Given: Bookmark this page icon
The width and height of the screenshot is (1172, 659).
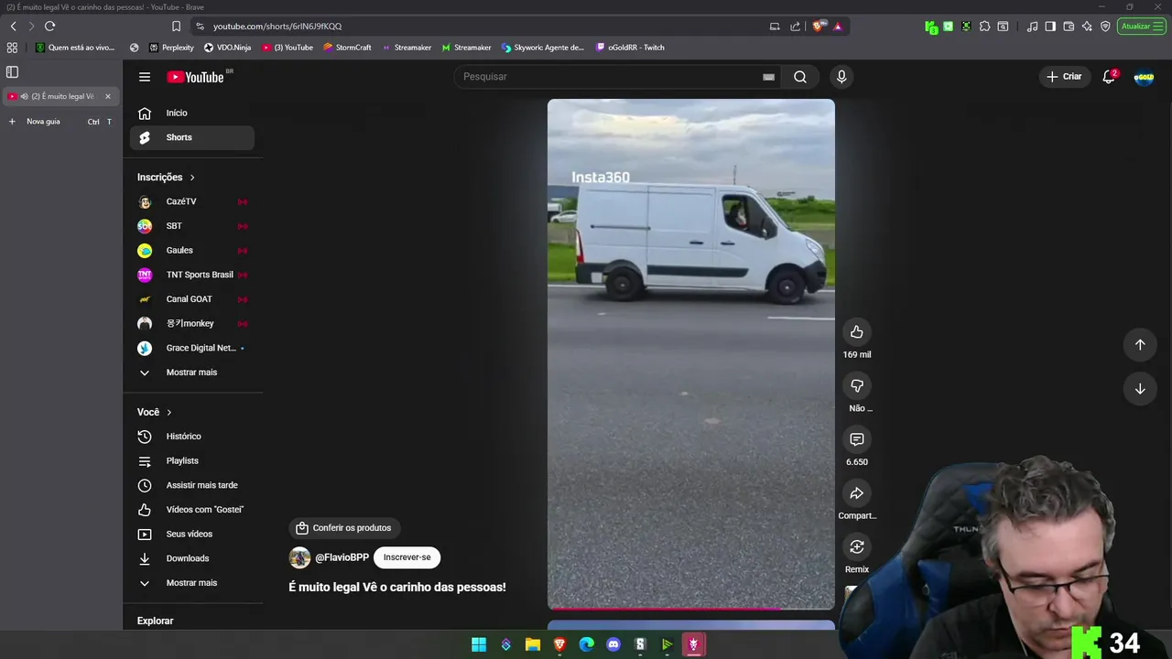Looking at the screenshot, I should (x=176, y=27).
